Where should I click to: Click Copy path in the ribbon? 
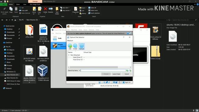[24, 10]
